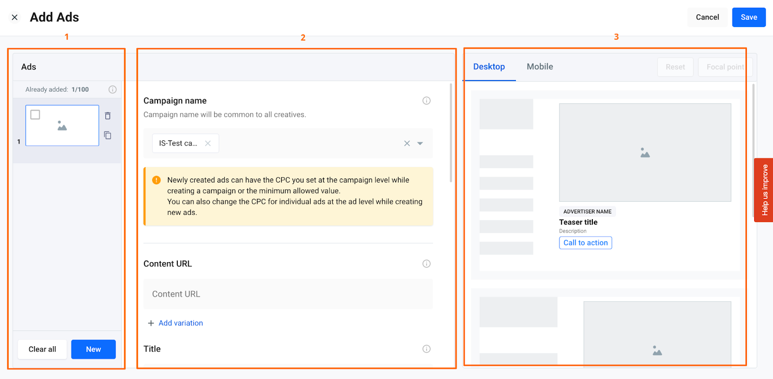The height and width of the screenshot is (379, 773).
Task: Open the Already added info tooltip icon
Action: pos(113,89)
